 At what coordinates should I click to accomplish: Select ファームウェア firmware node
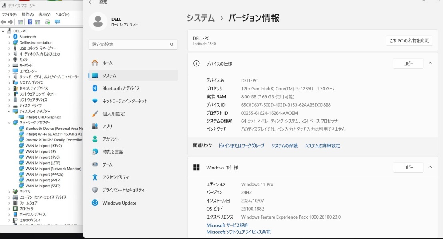(x=28, y=203)
